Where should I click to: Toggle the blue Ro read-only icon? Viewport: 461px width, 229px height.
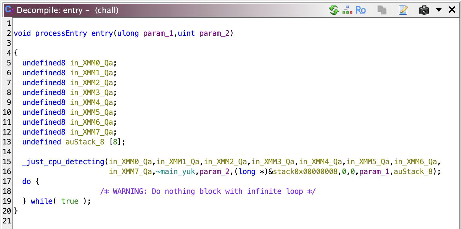360,10
